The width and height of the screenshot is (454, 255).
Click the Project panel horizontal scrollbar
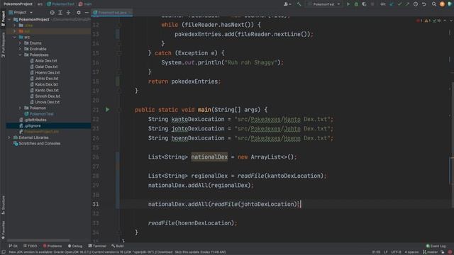click(x=38, y=240)
